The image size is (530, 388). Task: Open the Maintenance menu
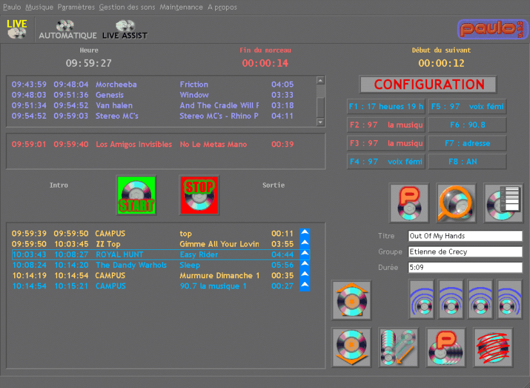click(x=181, y=7)
